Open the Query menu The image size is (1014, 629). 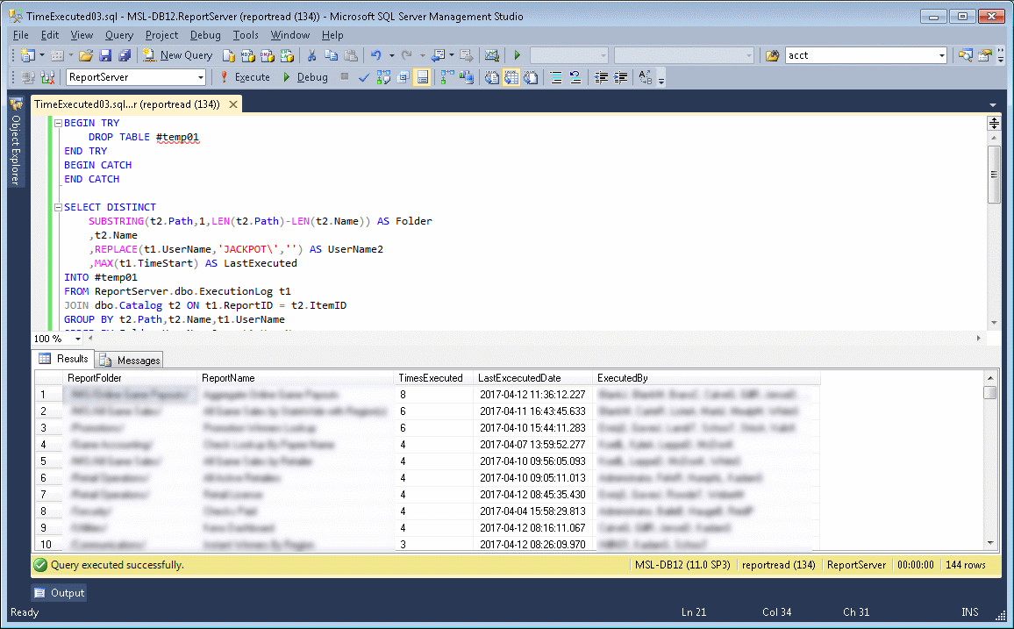pyautogui.click(x=119, y=35)
